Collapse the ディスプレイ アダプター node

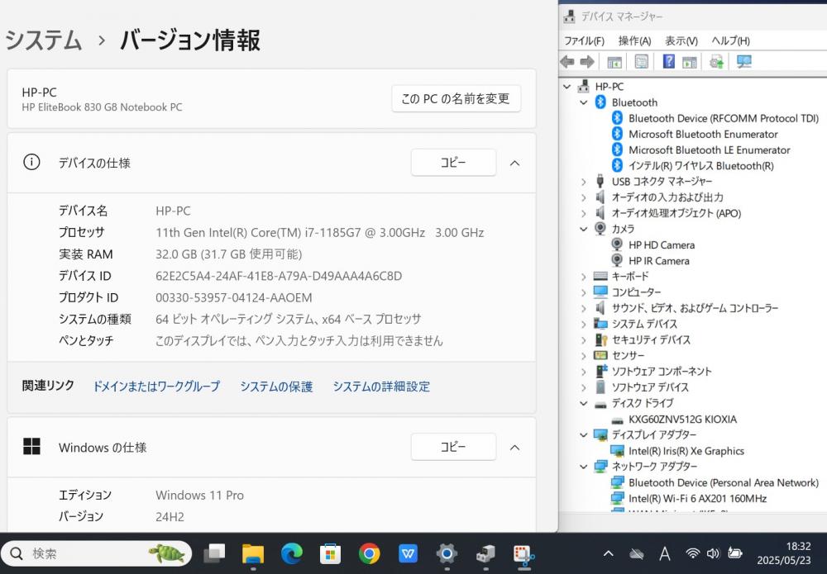tap(583, 435)
